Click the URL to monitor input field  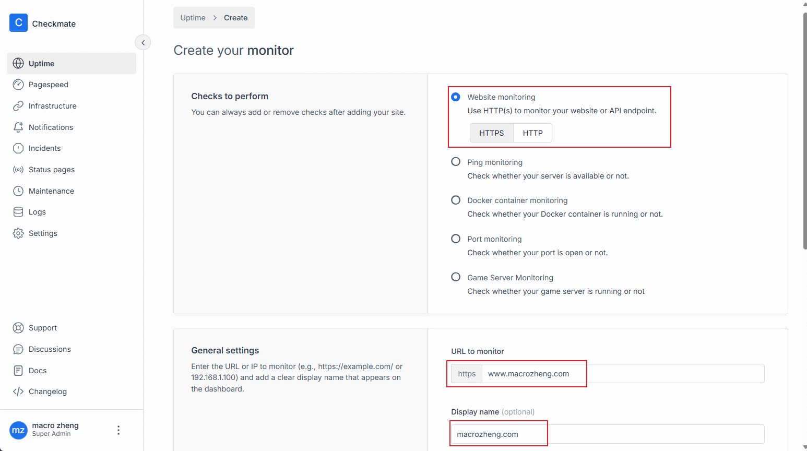[621, 374]
